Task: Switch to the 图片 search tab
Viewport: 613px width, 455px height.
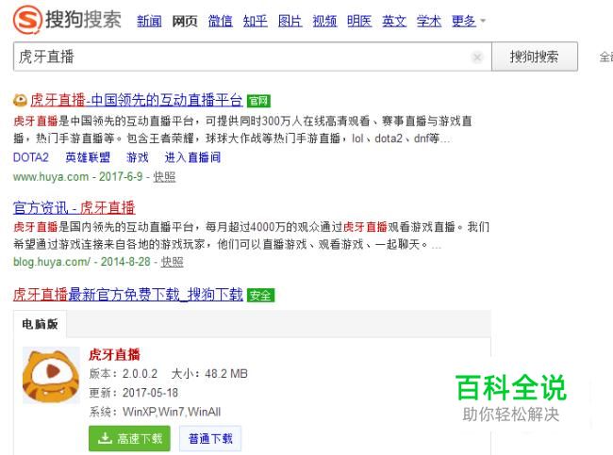Action: tap(290, 21)
